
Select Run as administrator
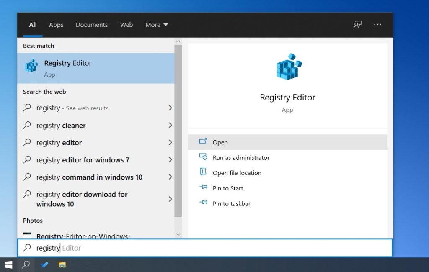click(241, 157)
